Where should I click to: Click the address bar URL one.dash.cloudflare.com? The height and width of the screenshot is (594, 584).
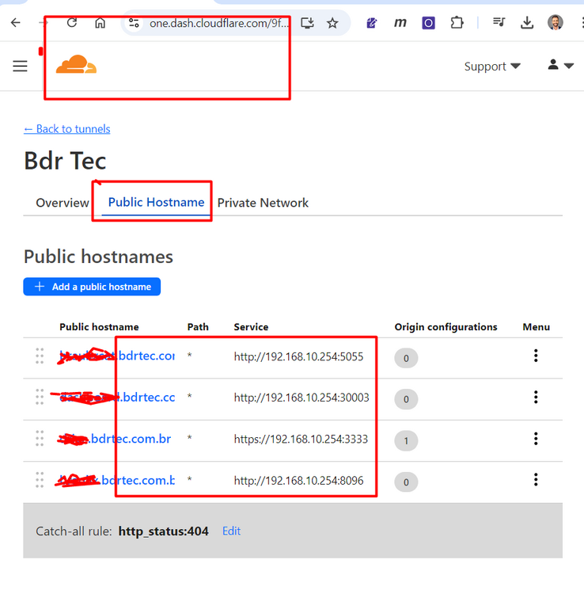coord(218,23)
